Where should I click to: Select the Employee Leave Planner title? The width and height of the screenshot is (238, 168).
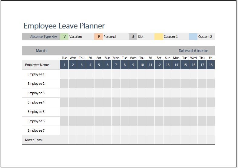pos(64,26)
